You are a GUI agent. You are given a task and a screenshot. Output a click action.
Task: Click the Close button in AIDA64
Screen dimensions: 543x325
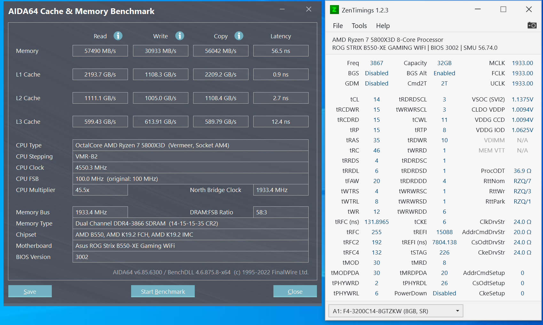(295, 291)
